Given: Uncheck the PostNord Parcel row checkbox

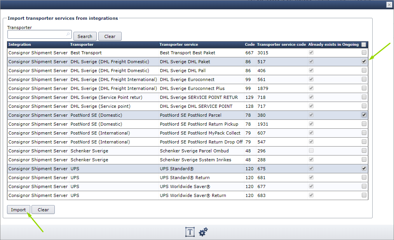Looking at the screenshot, I should 364,115.
